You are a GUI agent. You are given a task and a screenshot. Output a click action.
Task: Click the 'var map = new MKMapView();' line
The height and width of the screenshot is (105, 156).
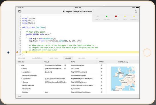[42, 39]
